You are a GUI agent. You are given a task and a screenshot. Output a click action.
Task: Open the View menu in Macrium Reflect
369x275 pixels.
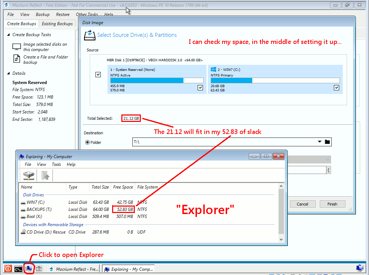pyautogui.click(x=25, y=14)
